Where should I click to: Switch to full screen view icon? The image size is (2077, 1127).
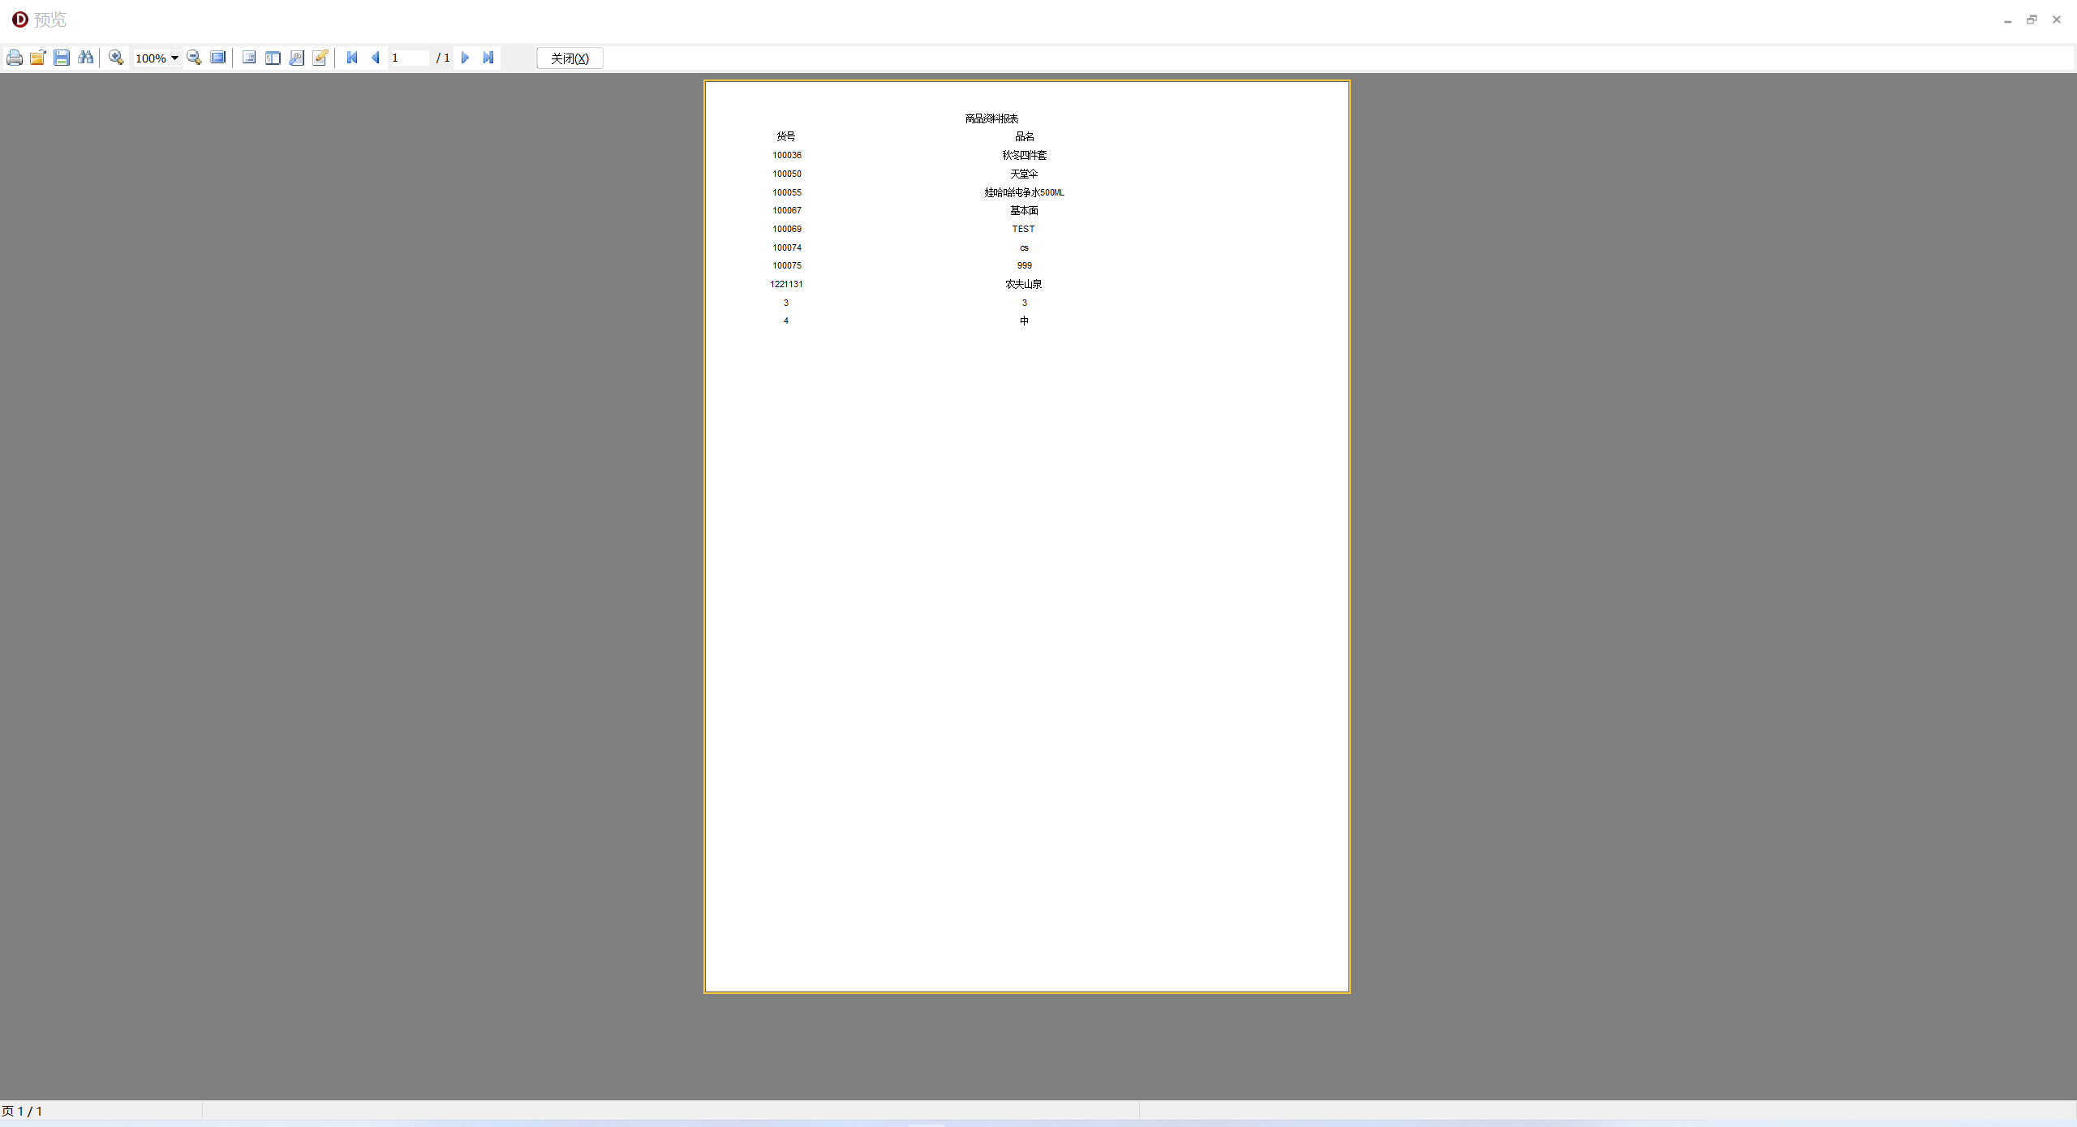point(217,58)
